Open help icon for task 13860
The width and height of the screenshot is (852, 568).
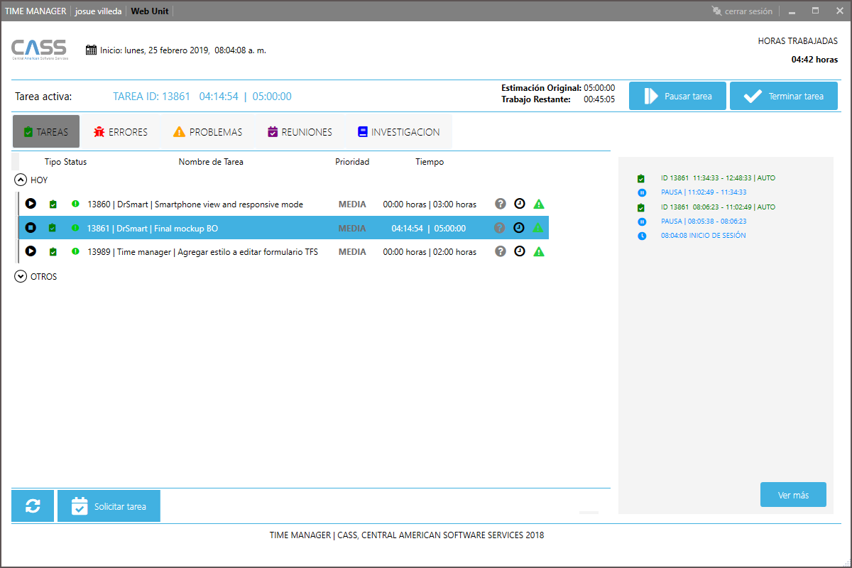[x=501, y=204]
